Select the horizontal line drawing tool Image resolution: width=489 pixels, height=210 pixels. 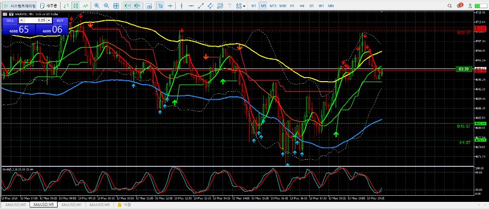[x=191, y=6]
